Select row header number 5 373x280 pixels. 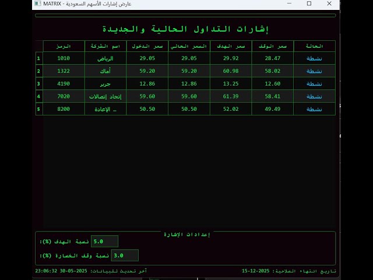tap(39, 109)
